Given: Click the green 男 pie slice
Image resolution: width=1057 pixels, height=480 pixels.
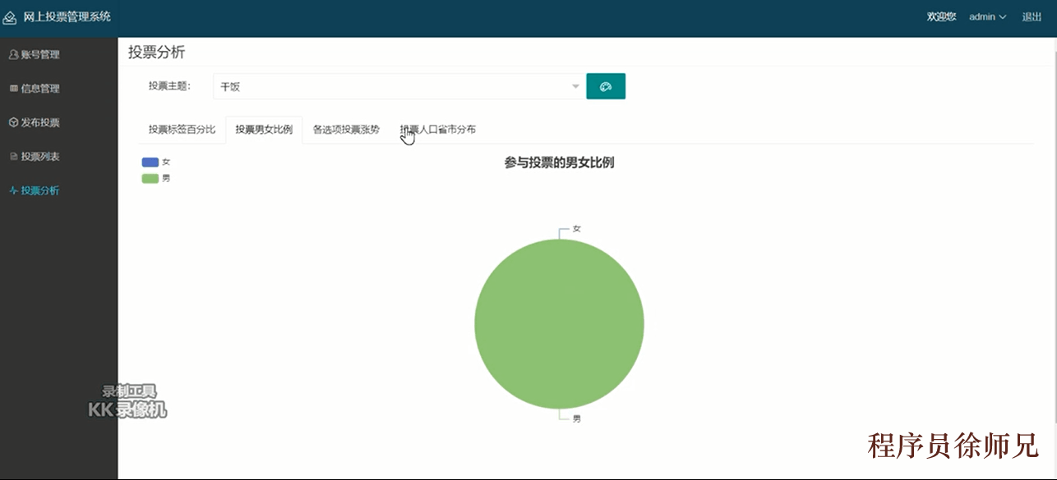Looking at the screenshot, I should click(x=559, y=324).
